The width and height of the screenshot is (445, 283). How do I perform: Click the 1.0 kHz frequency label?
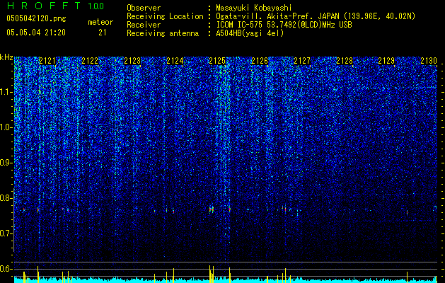coord(6,127)
